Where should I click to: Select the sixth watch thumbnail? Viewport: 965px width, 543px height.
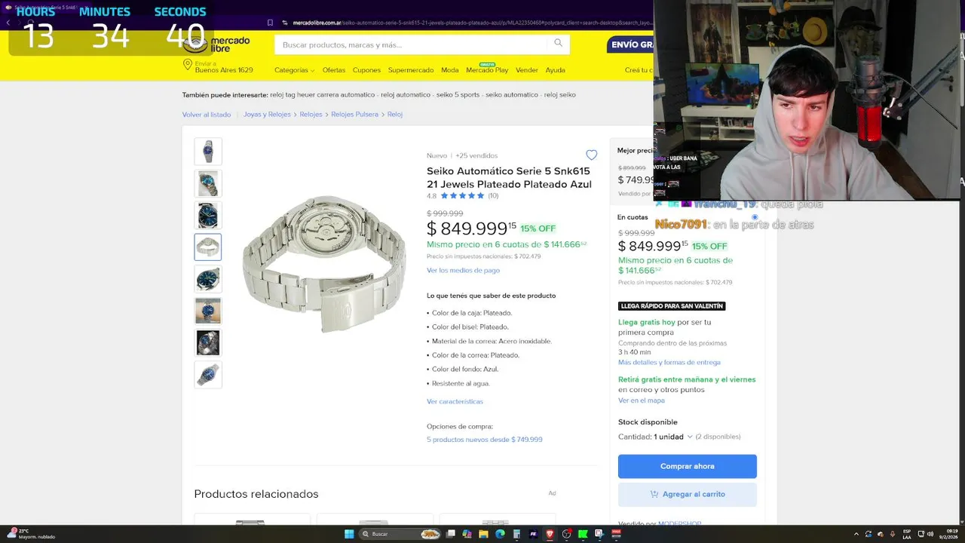[x=208, y=311]
